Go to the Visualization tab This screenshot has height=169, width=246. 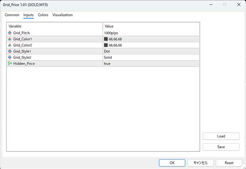coord(62,15)
